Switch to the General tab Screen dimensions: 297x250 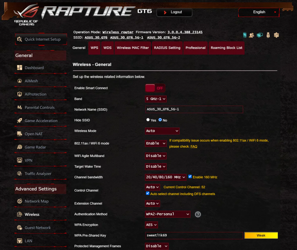coord(79,48)
